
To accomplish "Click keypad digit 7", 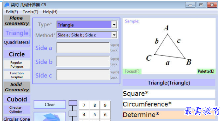I will (84, 105).
